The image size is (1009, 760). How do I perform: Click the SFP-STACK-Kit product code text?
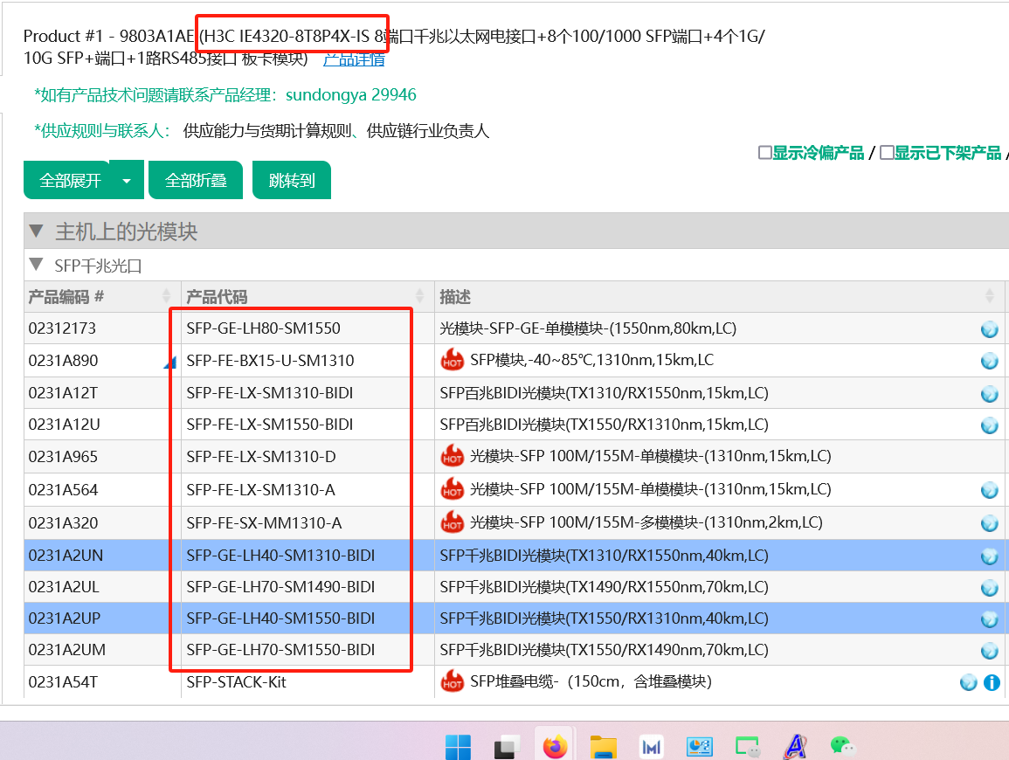coord(236,681)
